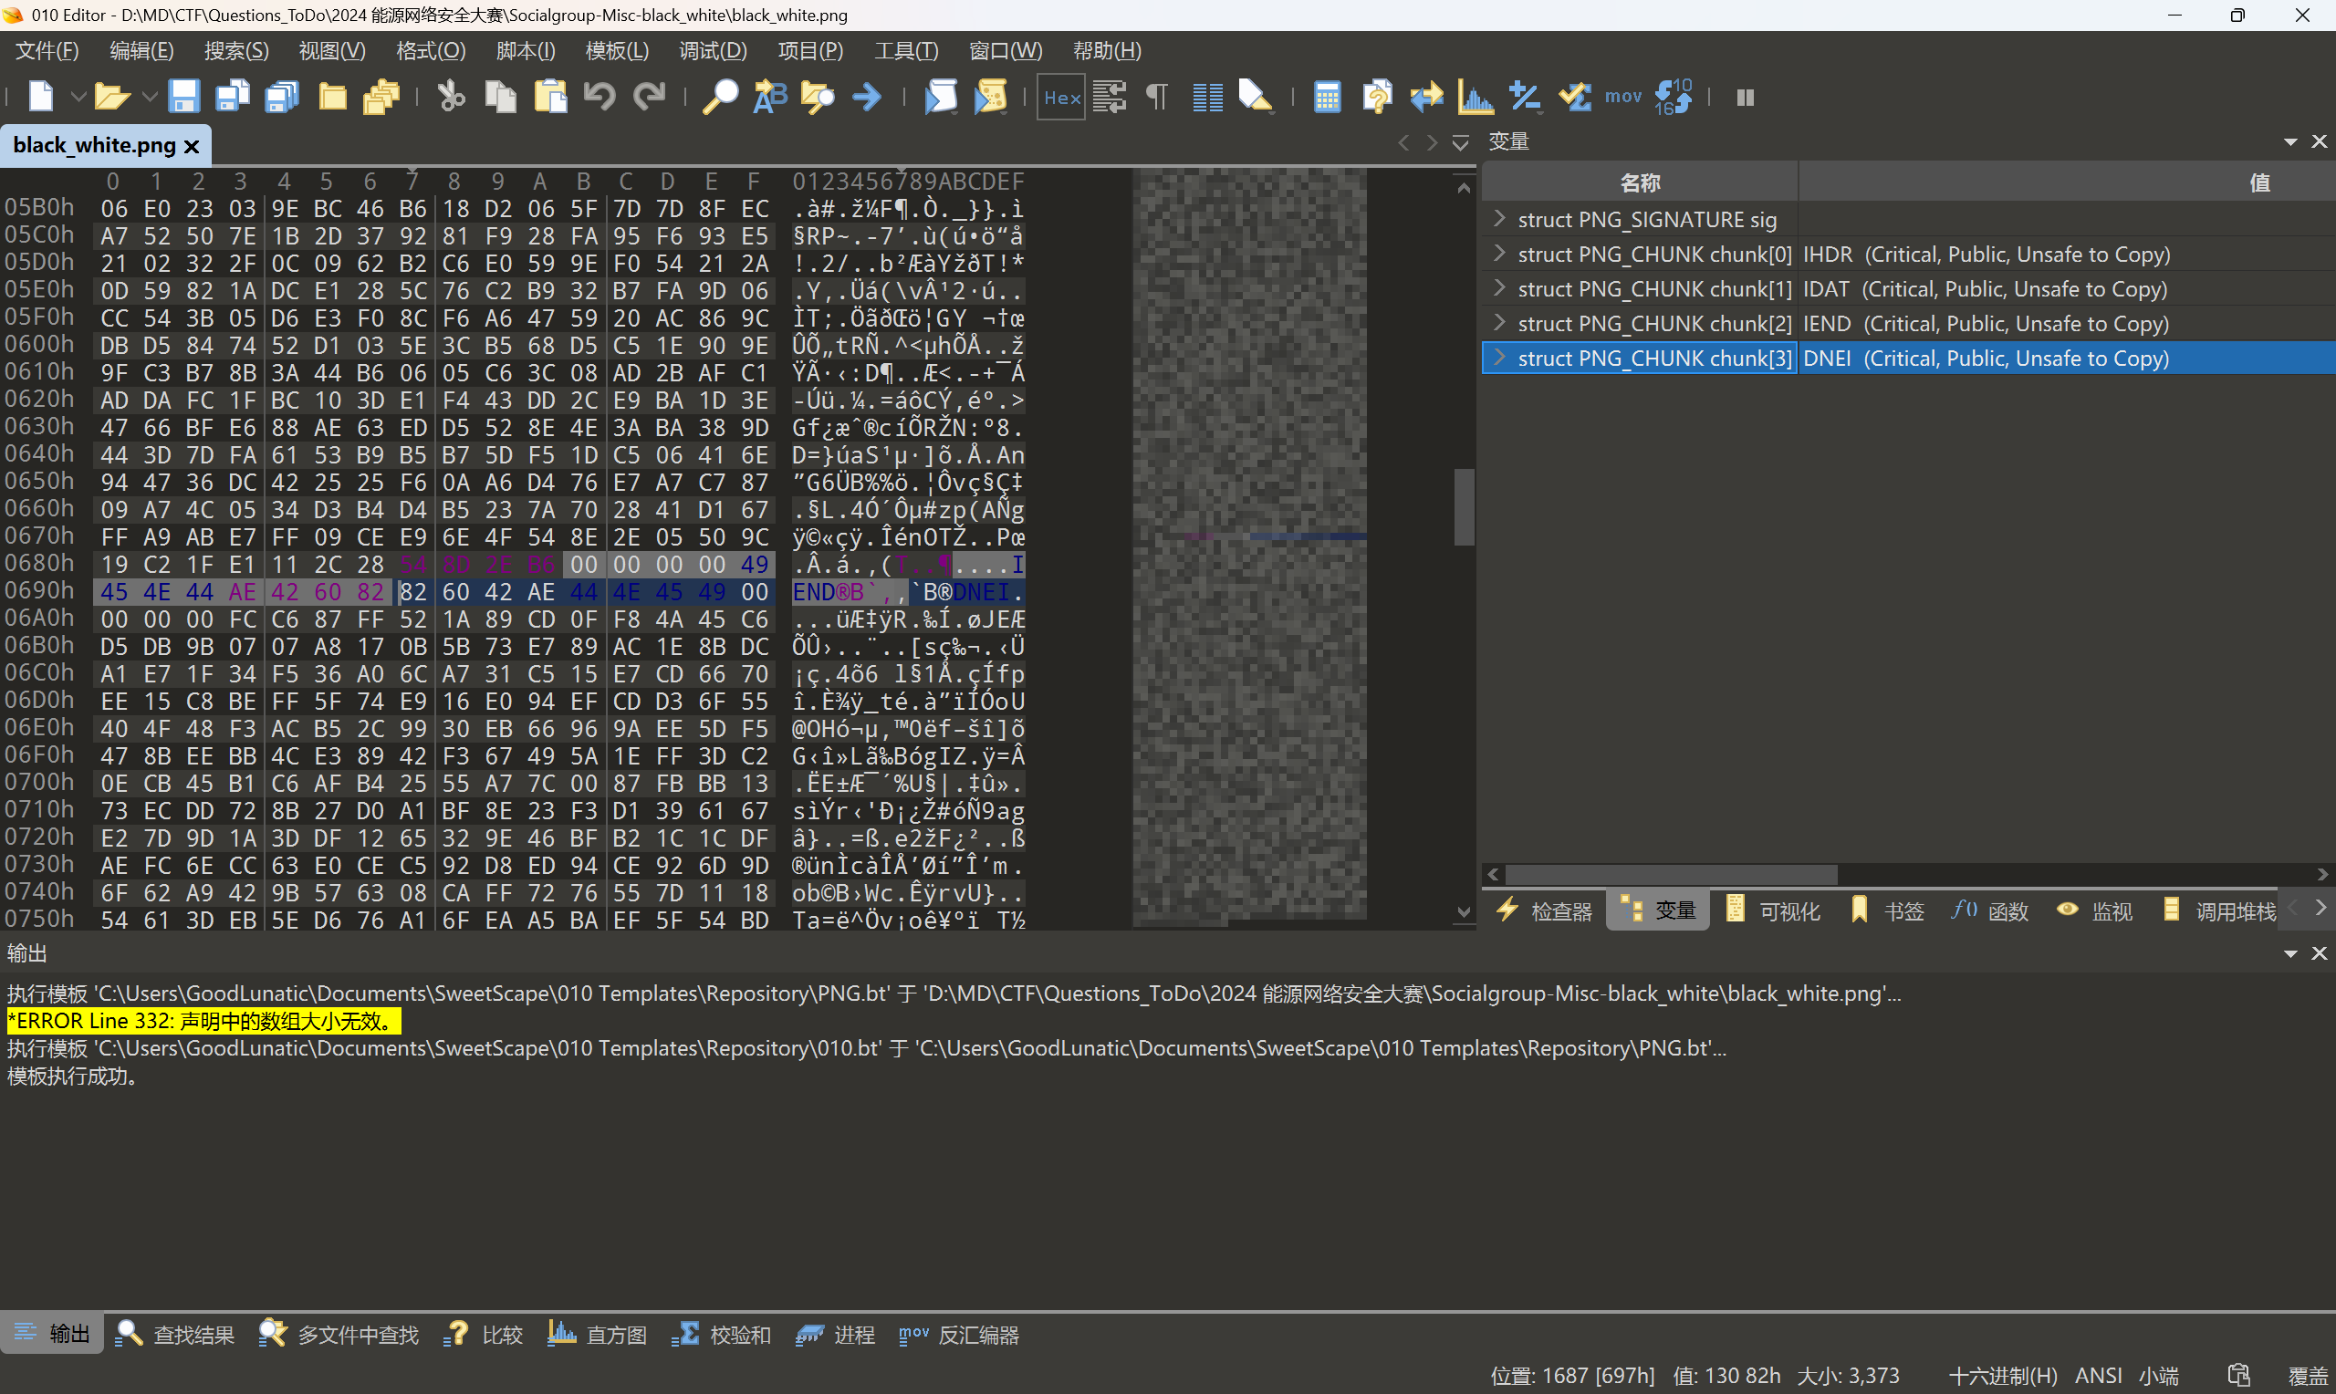This screenshot has height=1394, width=2336.
Task: Open 查找结果 tab at bottom
Action: (x=174, y=1334)
